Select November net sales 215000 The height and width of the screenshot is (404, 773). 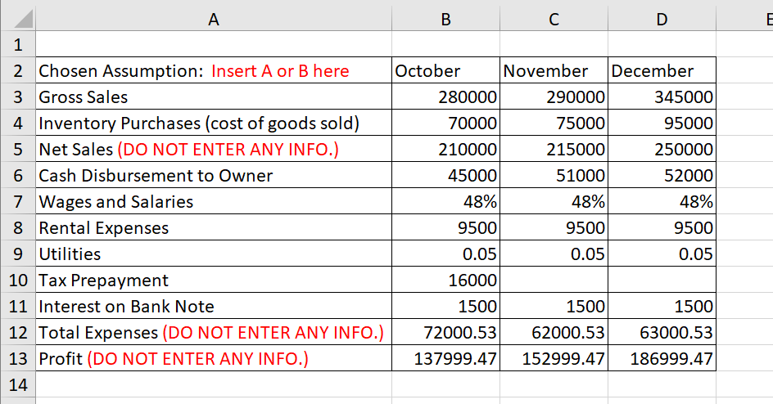554,149
